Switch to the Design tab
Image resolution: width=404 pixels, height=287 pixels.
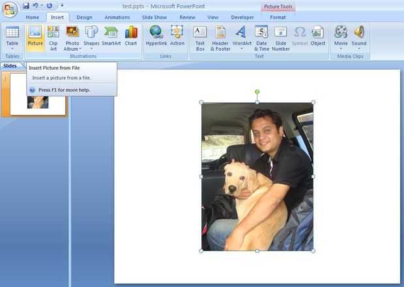(x=84, y=18)
